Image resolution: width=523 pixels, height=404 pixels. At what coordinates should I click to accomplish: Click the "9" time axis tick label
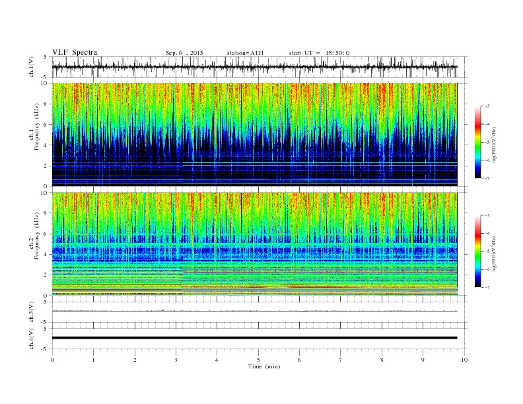click(423, 360)
